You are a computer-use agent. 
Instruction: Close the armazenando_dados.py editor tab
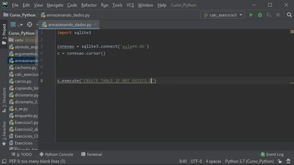[95, 24]
